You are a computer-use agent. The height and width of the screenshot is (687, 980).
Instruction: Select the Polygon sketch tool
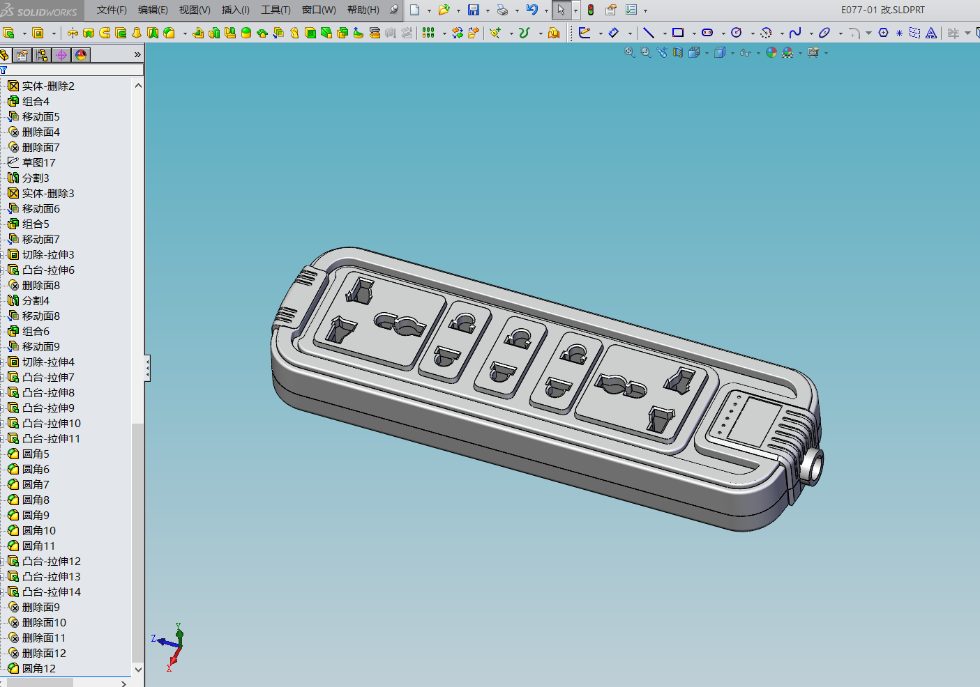883,33
